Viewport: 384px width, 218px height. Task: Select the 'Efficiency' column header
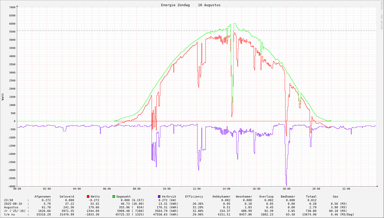click(194, 197)
